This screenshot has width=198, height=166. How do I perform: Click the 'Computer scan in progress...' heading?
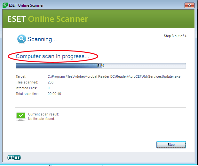point(52,56)
